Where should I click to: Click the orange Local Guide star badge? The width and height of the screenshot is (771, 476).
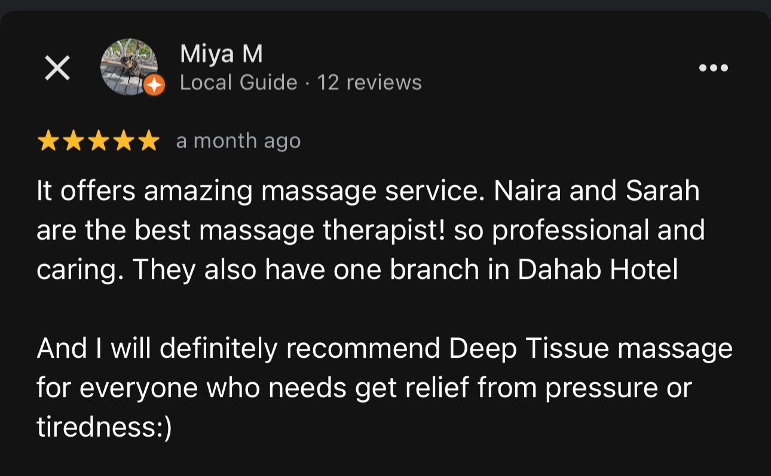[x=154, y=86]
